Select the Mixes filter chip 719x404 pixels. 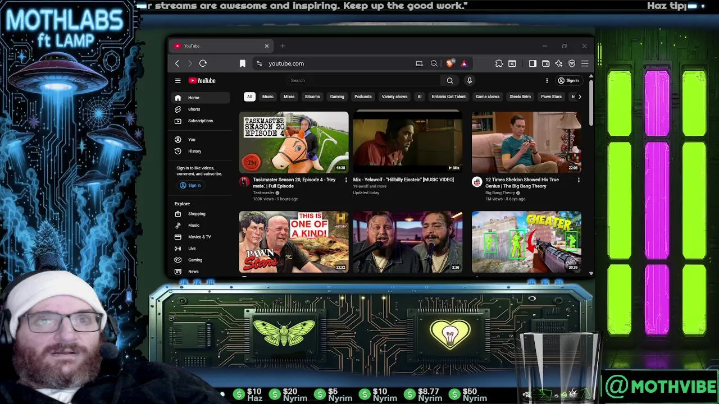coord(289,97)
